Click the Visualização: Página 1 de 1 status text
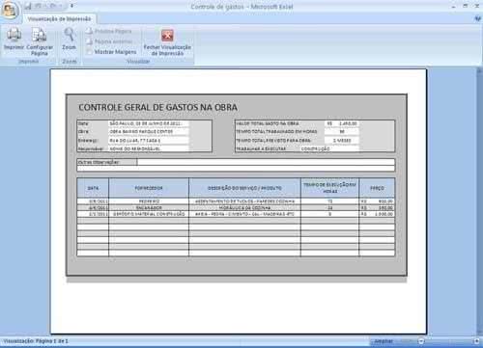This screenshot has height=348, width=483. point(36,341)
